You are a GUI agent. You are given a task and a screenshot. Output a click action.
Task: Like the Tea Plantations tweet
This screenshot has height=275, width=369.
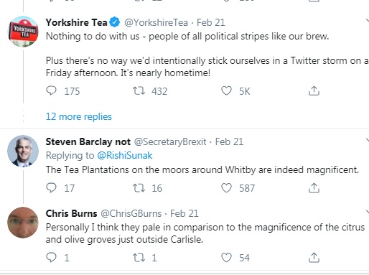[226, 188]
